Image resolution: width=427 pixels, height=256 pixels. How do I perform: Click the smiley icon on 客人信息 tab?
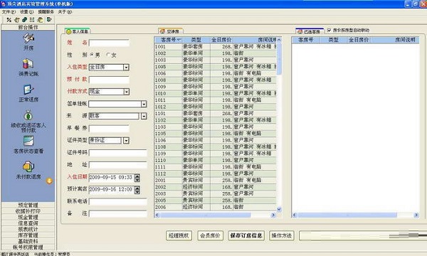point(68,31)
